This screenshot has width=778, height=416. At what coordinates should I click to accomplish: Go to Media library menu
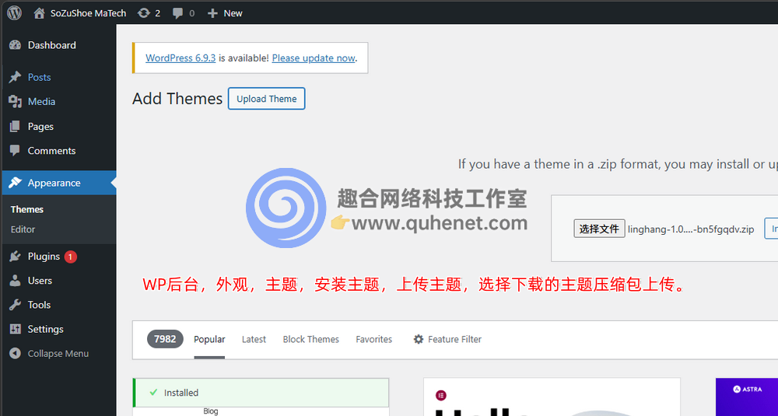(x=58, y=102)
